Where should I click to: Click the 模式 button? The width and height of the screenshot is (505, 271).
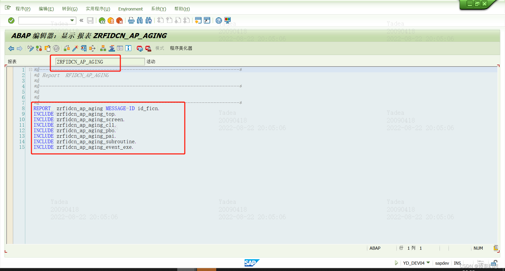160,48
